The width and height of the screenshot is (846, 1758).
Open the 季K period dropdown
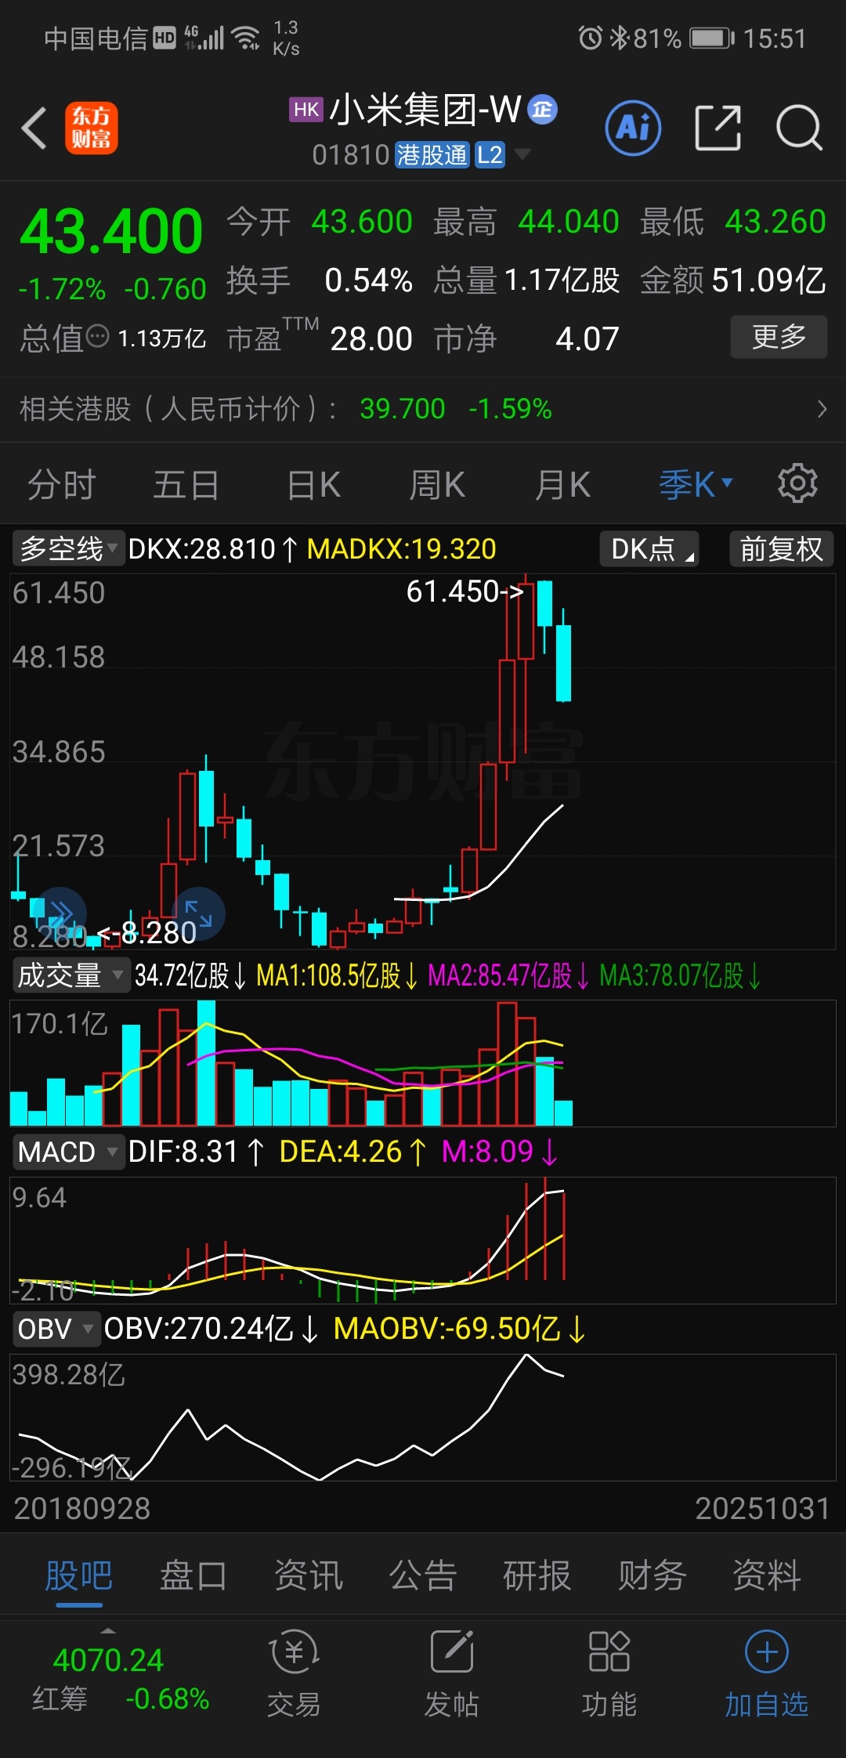click(x=696, y=484)
